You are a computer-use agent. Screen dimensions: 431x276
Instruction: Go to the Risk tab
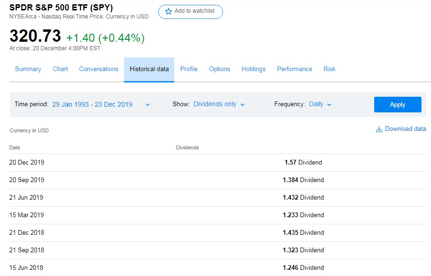[329, 69]
